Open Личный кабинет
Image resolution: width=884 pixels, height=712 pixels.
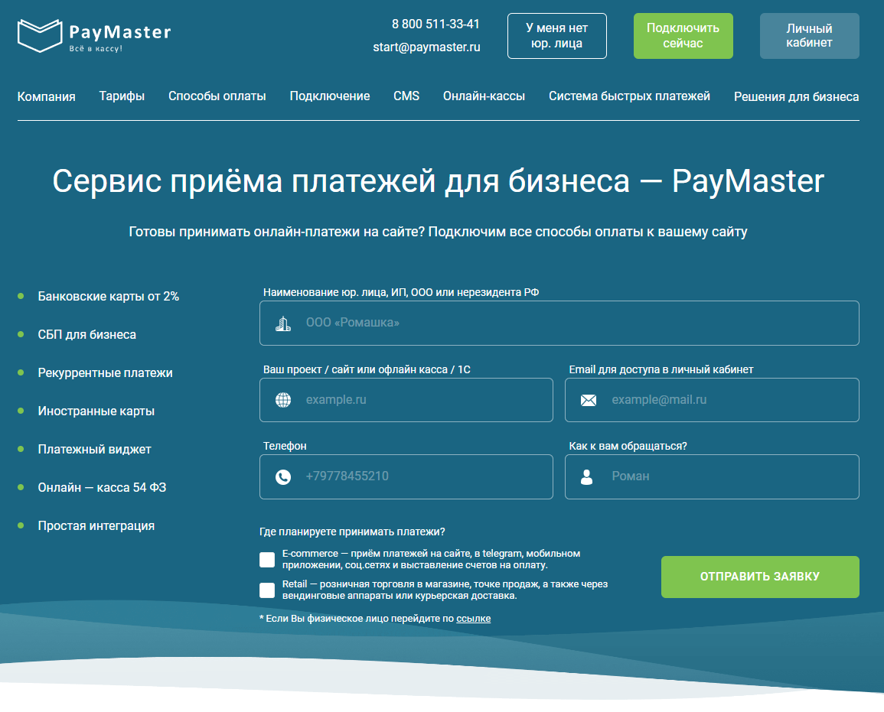point(809,35)
